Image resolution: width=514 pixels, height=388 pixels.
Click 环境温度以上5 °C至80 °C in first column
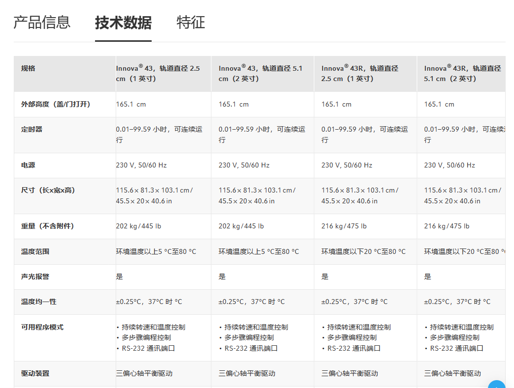click(156, 251)
